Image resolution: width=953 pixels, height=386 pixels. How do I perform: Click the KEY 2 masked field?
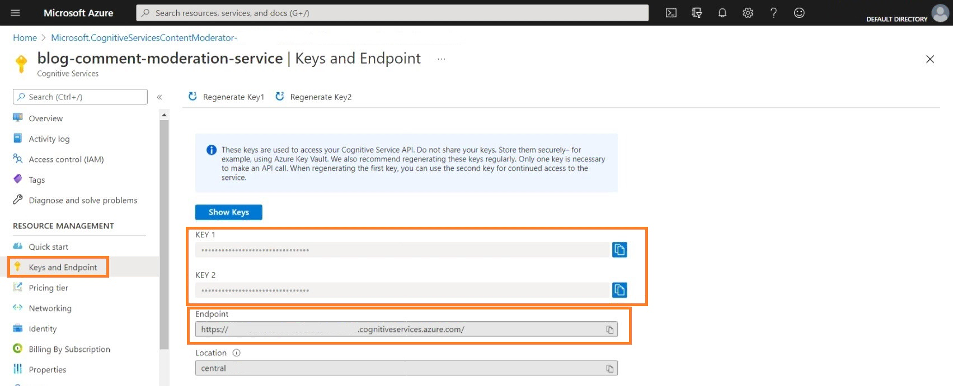[x=402, y=290]
